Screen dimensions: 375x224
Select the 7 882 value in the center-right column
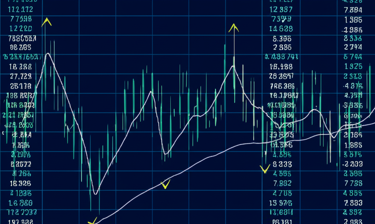282,184
